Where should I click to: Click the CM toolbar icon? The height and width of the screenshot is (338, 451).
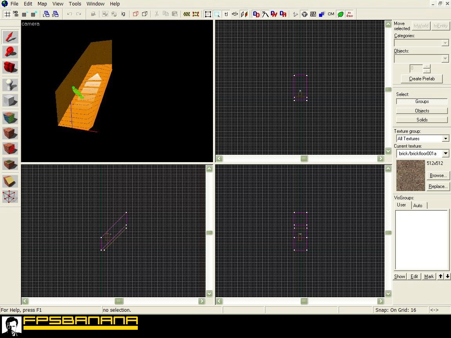331,14
